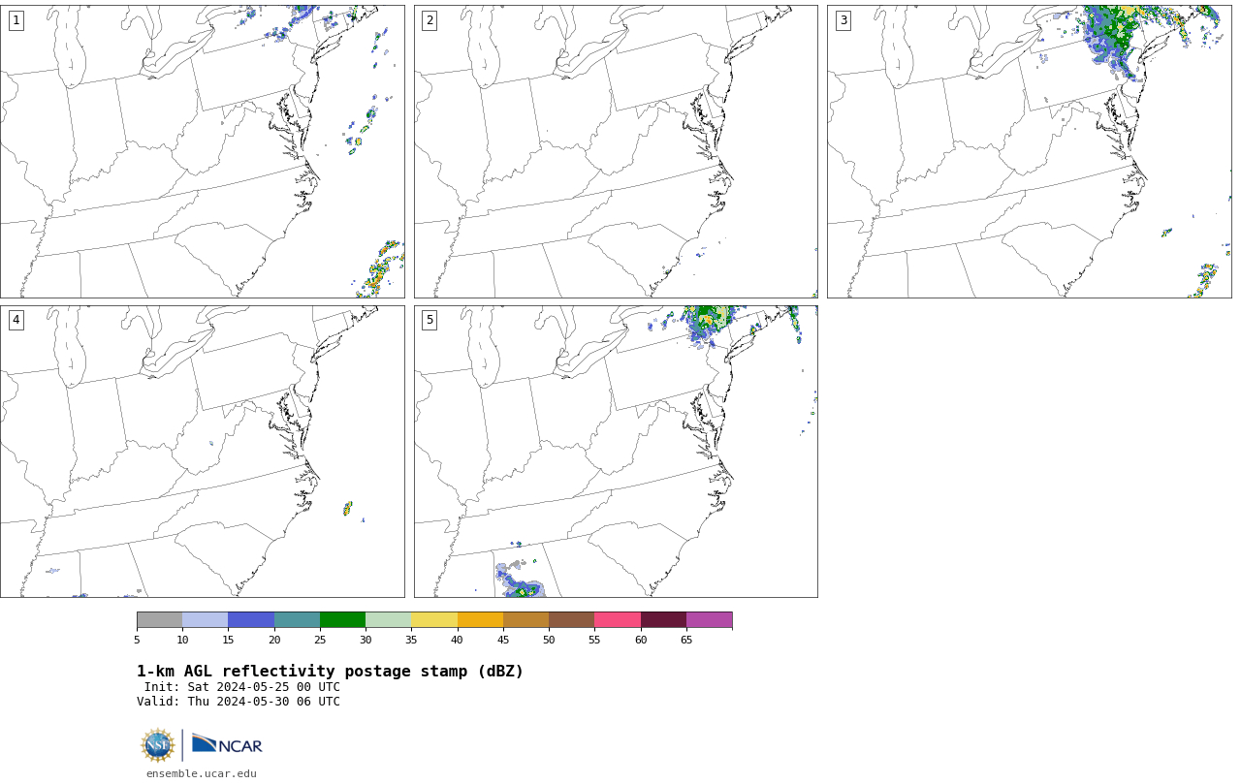Click the colorbar tick label 25
This screenshot has width=1241, height=784.
[x=320, y=640]
